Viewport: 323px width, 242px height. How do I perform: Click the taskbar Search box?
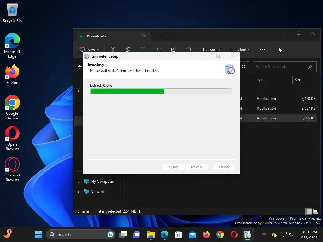[81, 234]
